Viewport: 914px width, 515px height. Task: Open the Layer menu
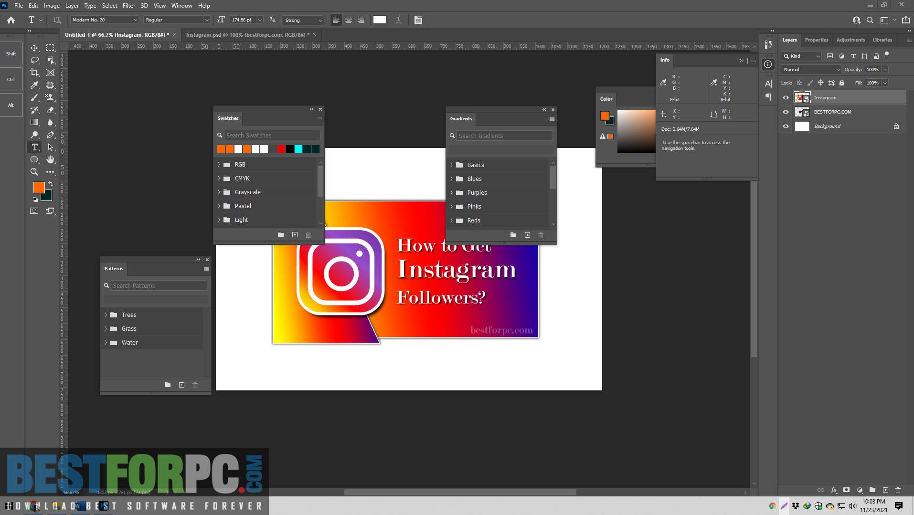coord(72,6)
